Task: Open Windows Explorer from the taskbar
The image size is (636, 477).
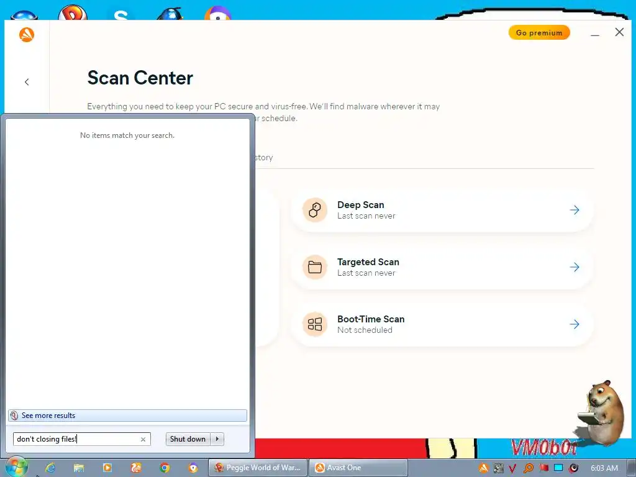Action: click(x=79, y=468)
